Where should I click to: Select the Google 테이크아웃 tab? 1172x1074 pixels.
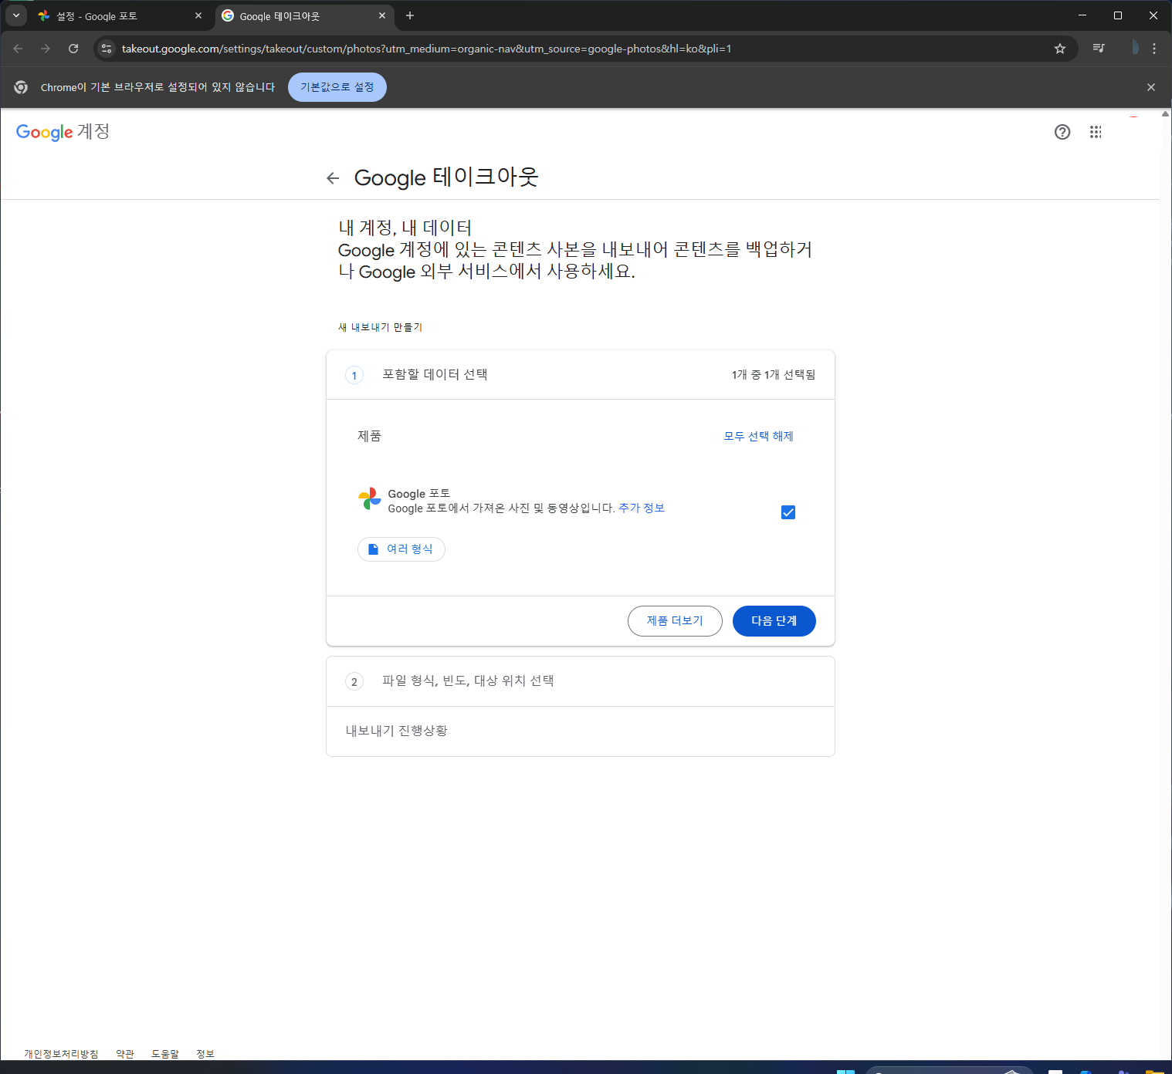(304, 15)
